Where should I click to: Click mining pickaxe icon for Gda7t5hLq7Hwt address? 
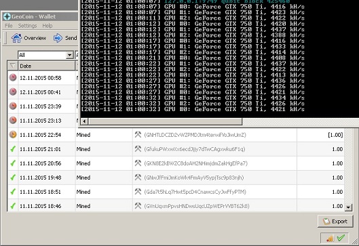[x=138, y=191]
